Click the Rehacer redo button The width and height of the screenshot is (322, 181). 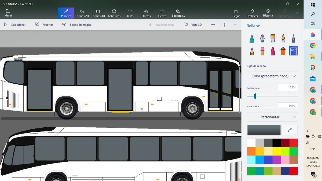pos(284,13)
